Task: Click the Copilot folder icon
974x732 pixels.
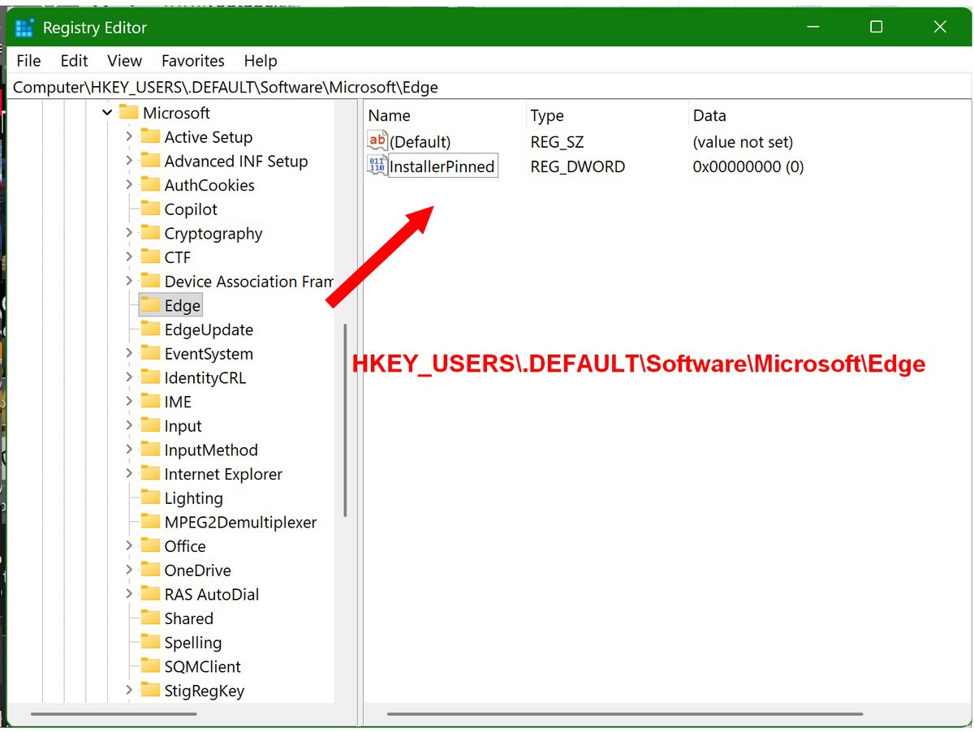Action: click(x=150, y=209)
